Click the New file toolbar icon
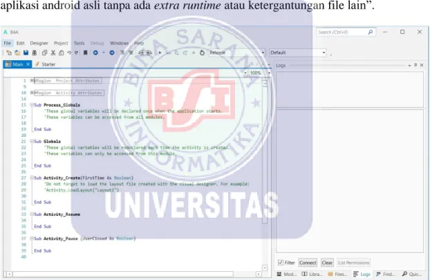The height and width of the screenshot is (280, 430). coord(8,53)
